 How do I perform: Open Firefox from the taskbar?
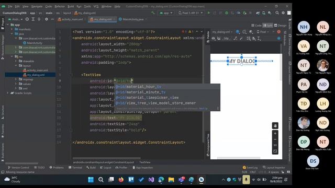[x=121, y=180]
